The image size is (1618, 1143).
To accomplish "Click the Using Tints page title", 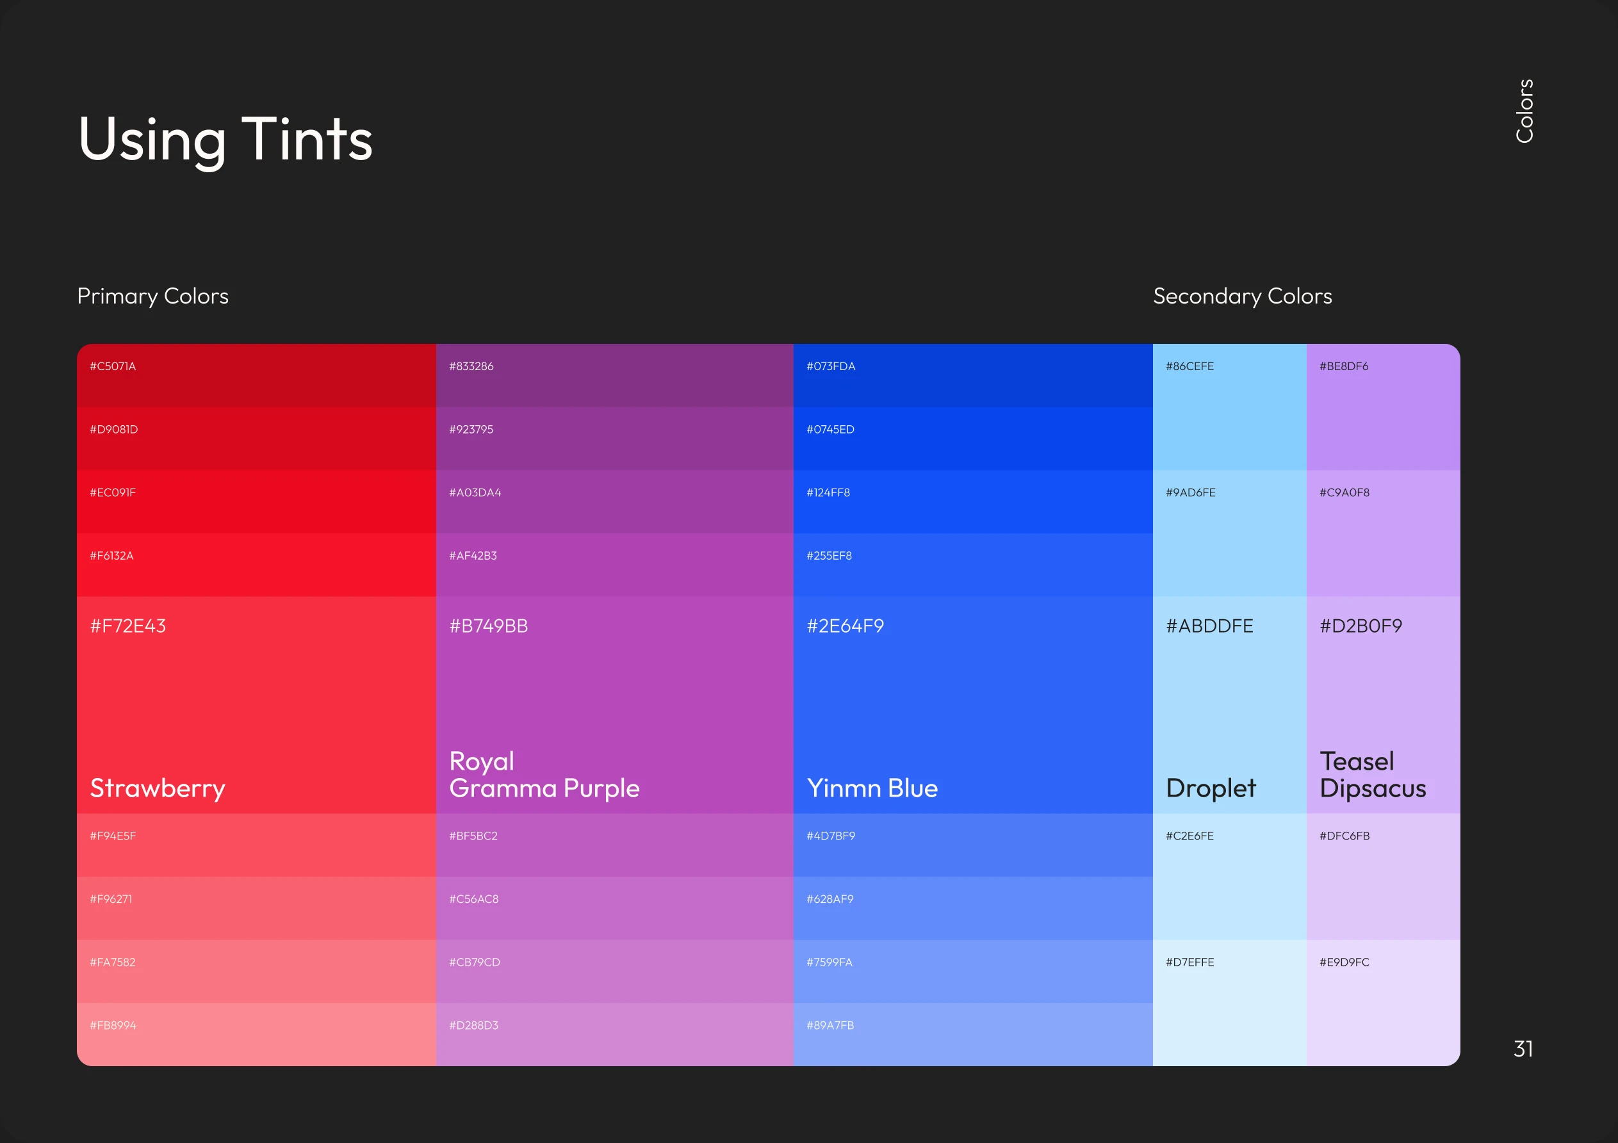I will 225,140.
